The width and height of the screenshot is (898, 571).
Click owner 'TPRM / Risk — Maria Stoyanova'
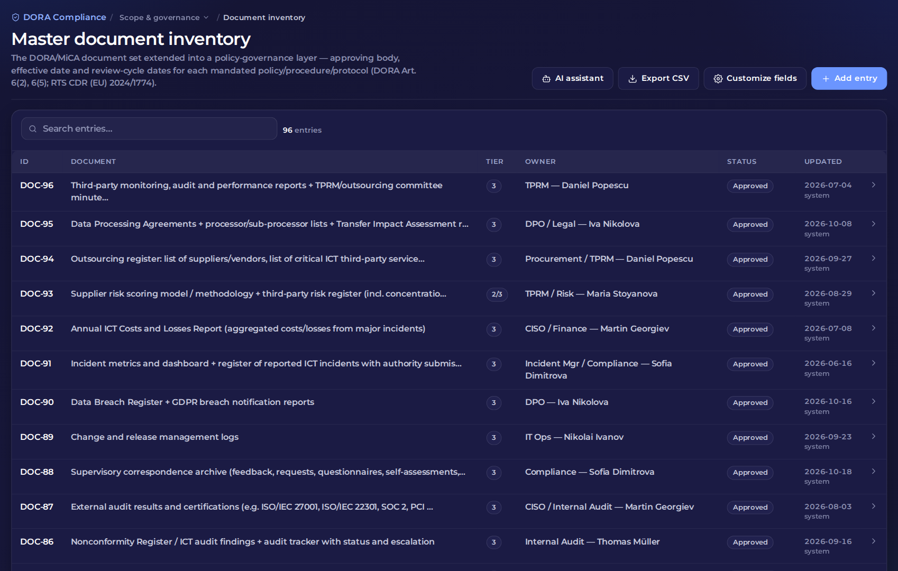pyautogui.click(x=591, y=294)
